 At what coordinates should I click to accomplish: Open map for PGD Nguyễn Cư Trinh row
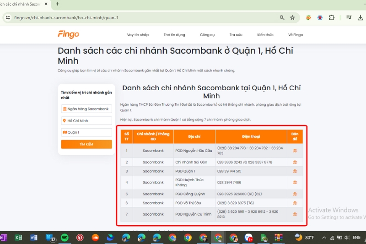click(295, 214)
